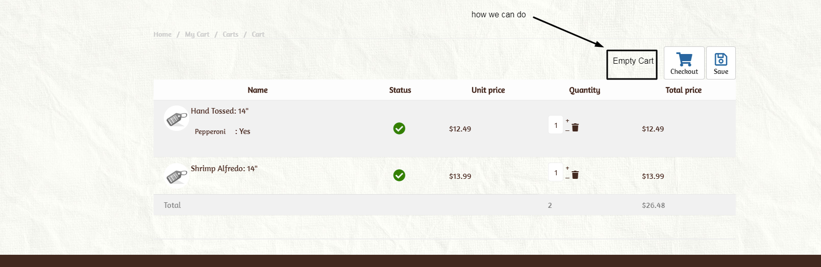Increase Hand Tossed quantity with plus

pyautogui.click(x=567, y=121)
